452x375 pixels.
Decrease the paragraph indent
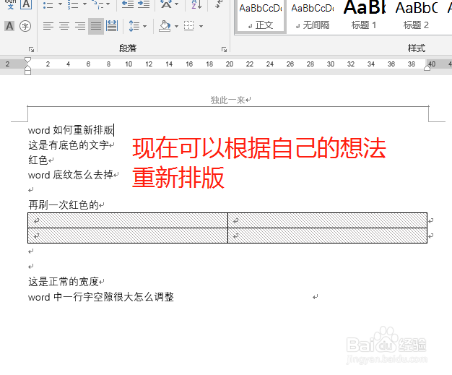127,4
